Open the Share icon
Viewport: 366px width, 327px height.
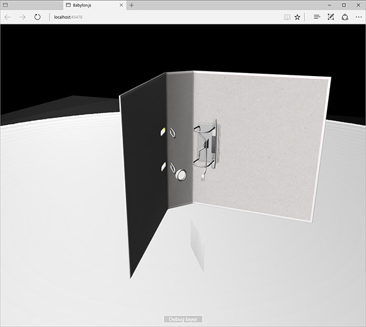345,17
